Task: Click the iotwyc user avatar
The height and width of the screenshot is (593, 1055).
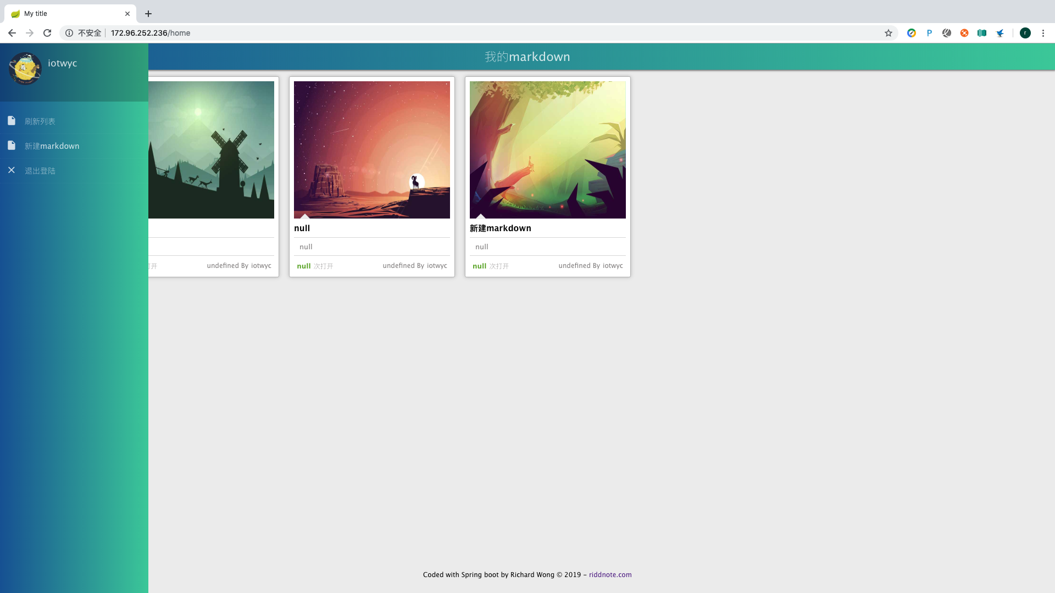Action: [x=25, y=69]
